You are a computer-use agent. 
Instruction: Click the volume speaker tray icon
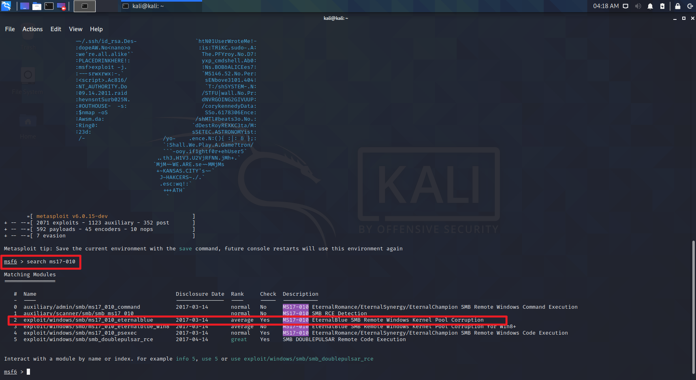click(638, 6)
